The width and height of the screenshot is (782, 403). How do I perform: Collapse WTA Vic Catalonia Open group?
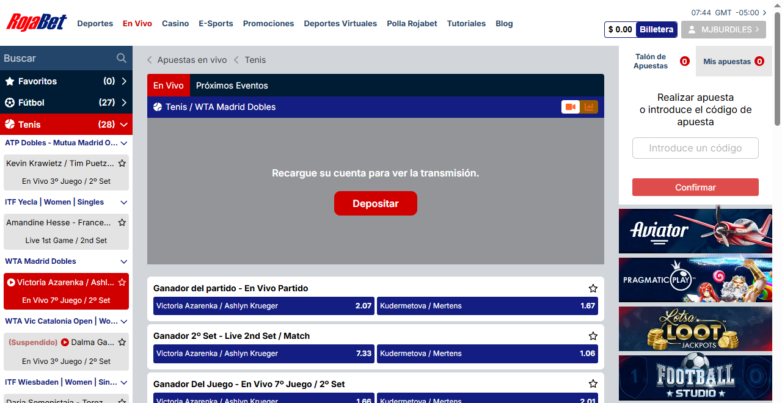124,321
